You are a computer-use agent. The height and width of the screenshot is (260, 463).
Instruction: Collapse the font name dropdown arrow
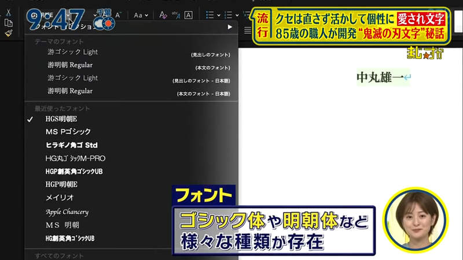[68, 15]
